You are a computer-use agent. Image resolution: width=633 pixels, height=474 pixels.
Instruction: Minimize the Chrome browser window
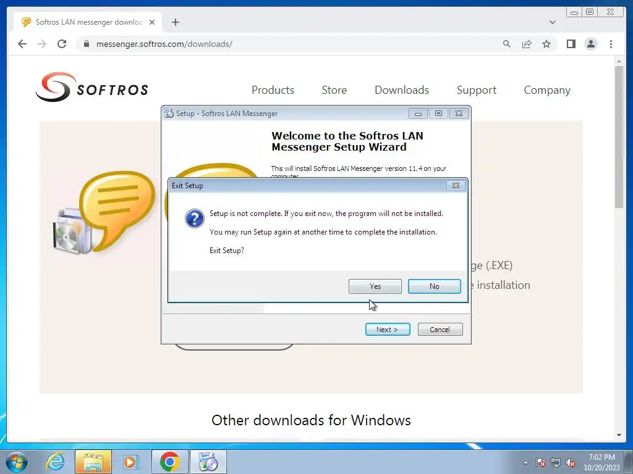click(x=574, y=12)
